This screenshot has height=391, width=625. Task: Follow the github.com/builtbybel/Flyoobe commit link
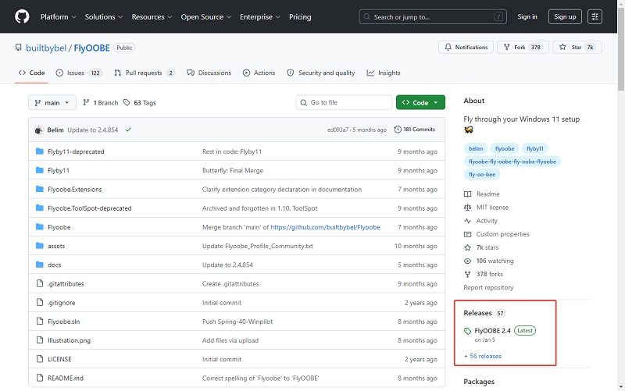click(325, 227)
